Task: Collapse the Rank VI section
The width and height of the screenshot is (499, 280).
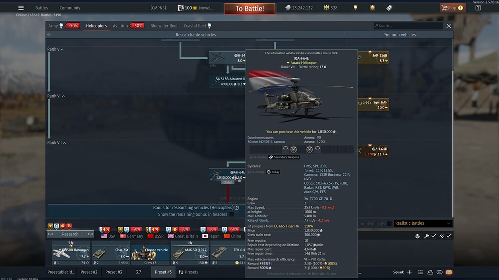Action: (x=63, y=96)
